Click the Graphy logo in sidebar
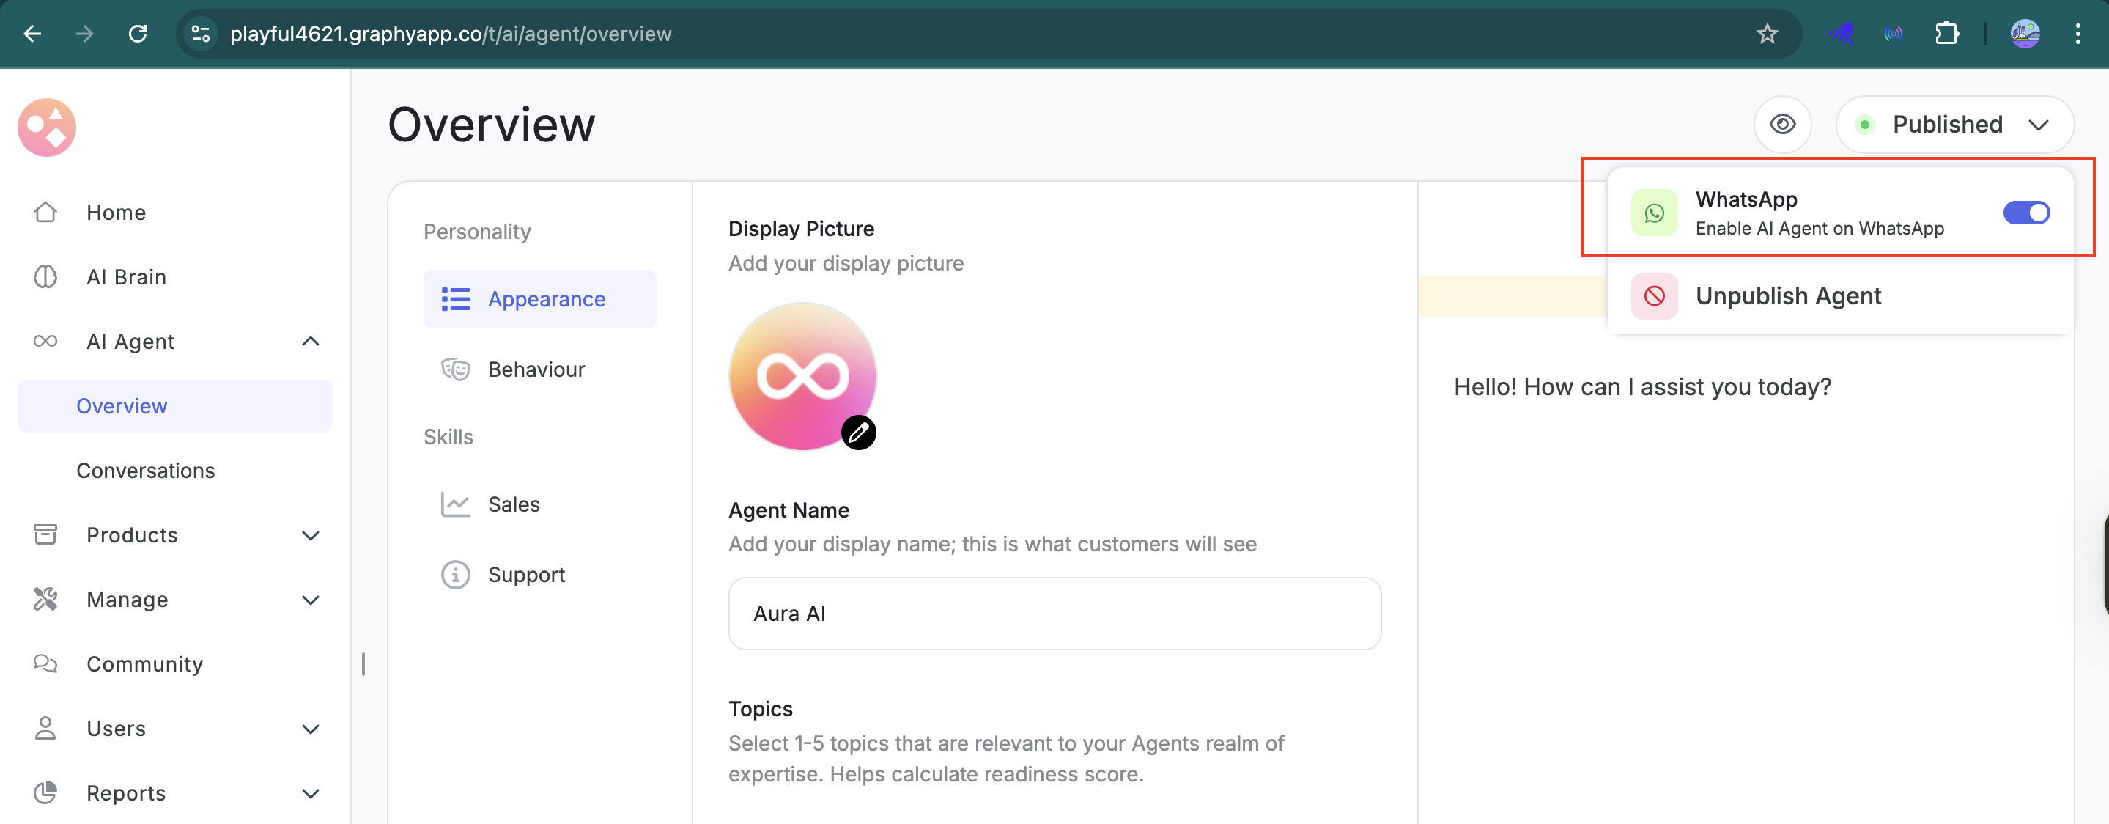 click(x=47, y=127)
